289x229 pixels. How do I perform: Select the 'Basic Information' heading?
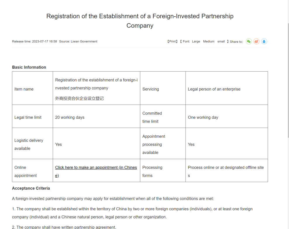click(x=29, y=67)
